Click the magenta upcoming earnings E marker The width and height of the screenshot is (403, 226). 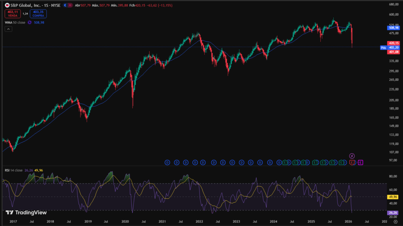tap(360, 163)
